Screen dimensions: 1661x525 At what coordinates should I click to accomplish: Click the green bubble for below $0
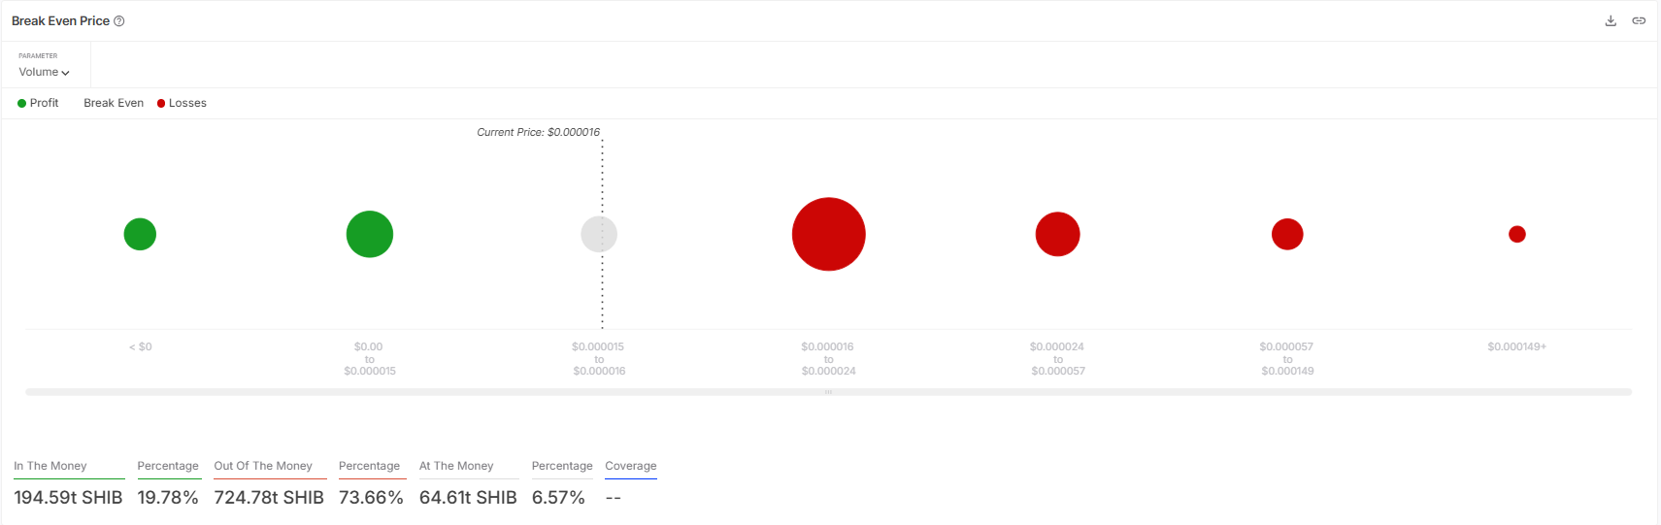[140, 234]
